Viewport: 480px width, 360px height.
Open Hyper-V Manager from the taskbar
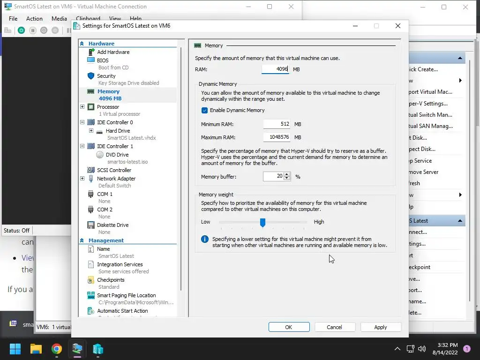[98, 349]
